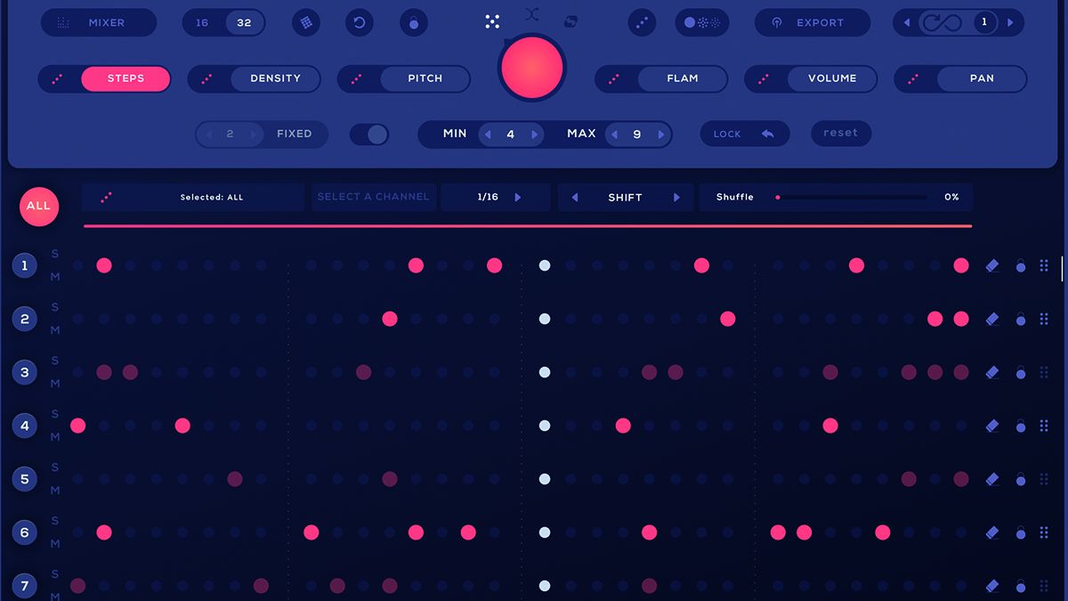Screen dimensions: 1068x601
Task: Click the drag handle dots on channel 4
Action: [x=1045, y=426]
